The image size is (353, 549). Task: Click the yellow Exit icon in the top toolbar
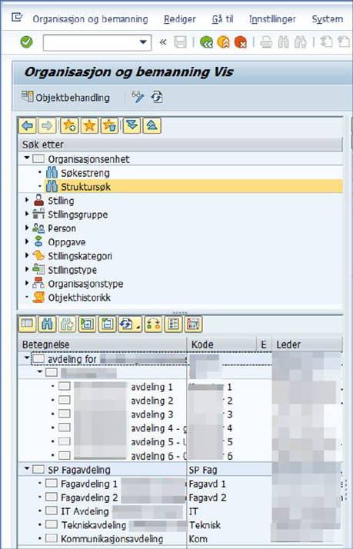click(224, 42)
